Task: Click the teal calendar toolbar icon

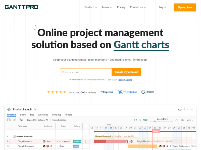Action: click(15, 120)
